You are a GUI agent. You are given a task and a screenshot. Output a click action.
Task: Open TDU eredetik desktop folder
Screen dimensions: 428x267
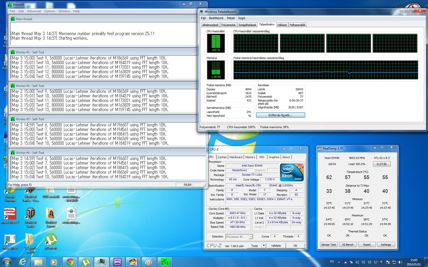51,193
